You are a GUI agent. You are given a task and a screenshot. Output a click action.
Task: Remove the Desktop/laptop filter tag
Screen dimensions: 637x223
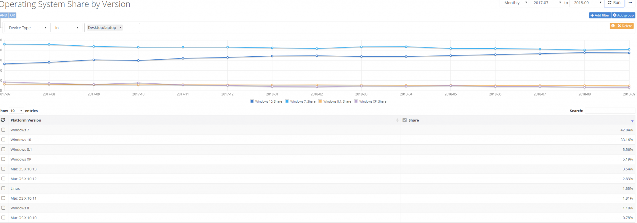[x=121, y=28]
